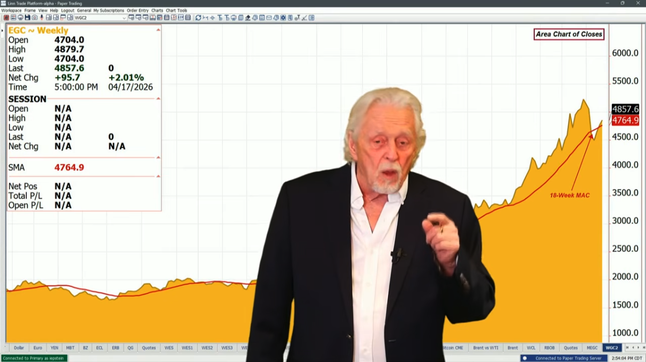Click the red first icon in toolbar
This screenshot has width=646, height=362.
point(6,18)
